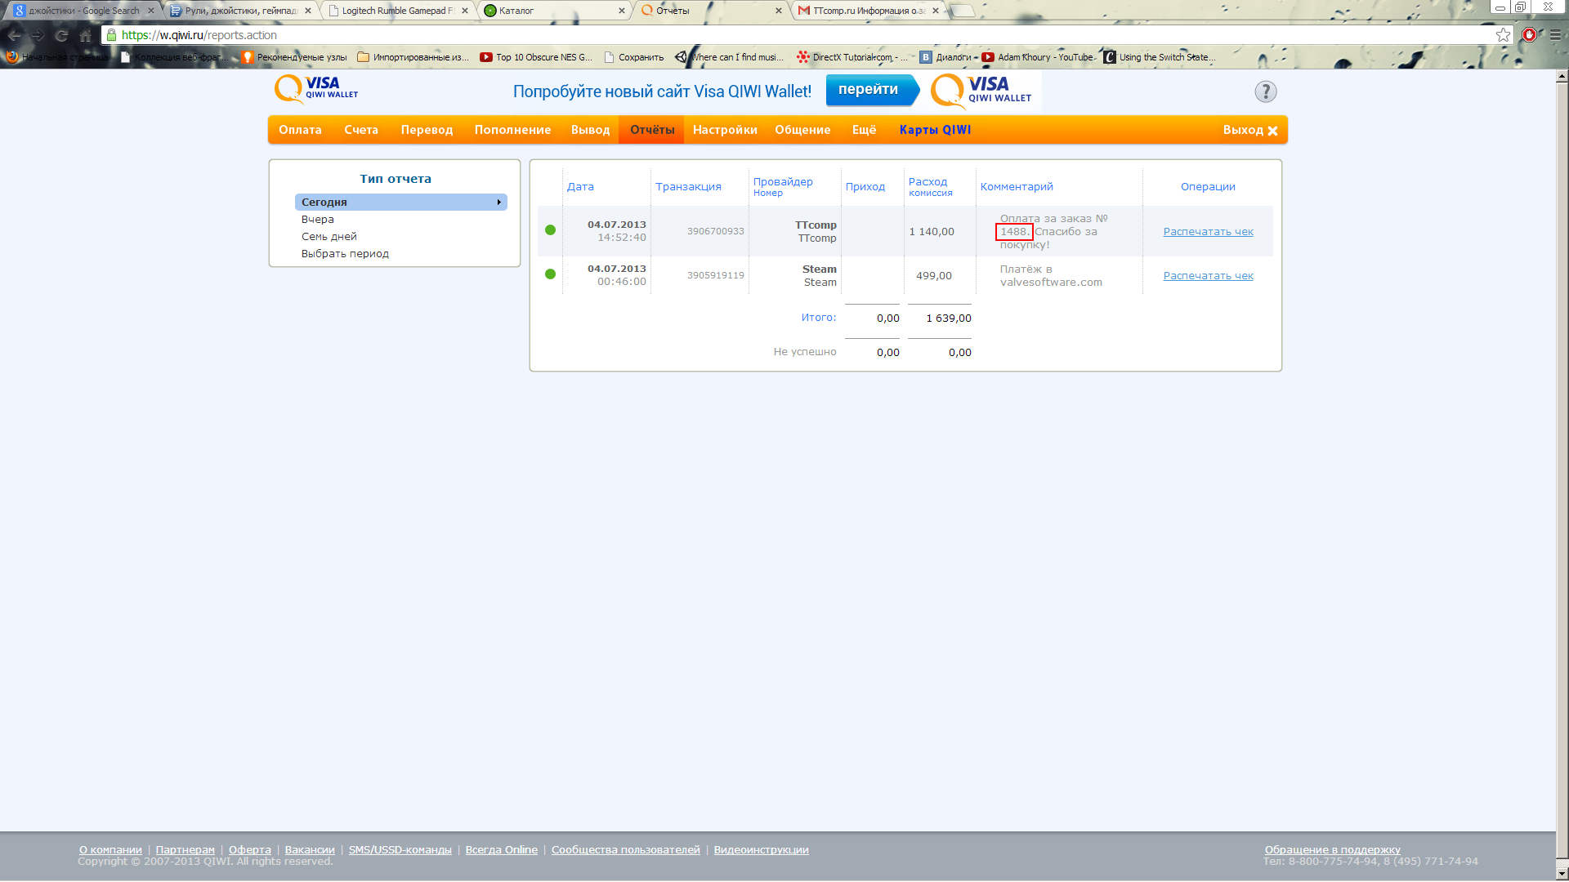Close the Отчёты browser tab
The height and width of the screenshot is (882, 1569).
[x=778, y=11]
